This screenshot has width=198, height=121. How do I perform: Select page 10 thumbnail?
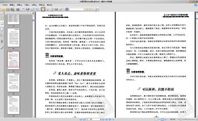[14, 38]
